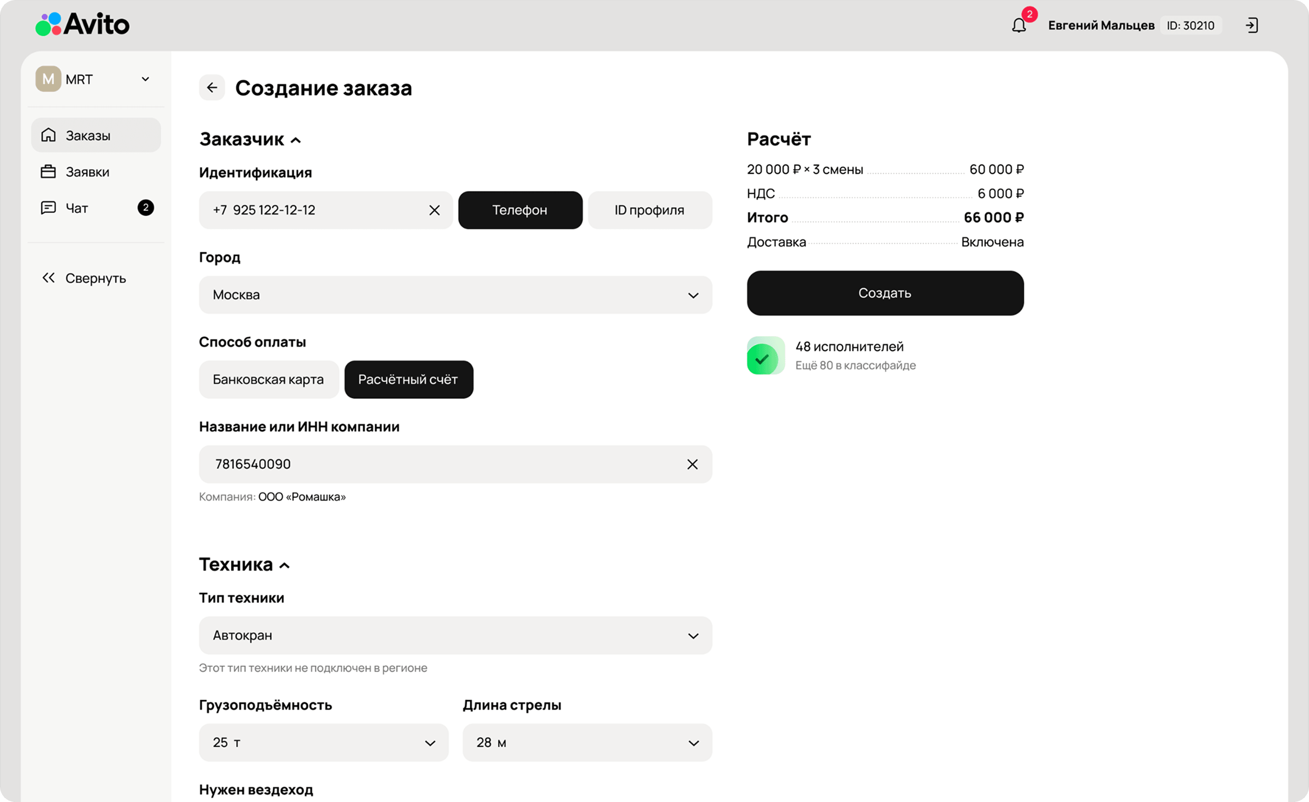Click the green checkmark executors icon
Screen dimensions: 1309x802
point(764,356)
